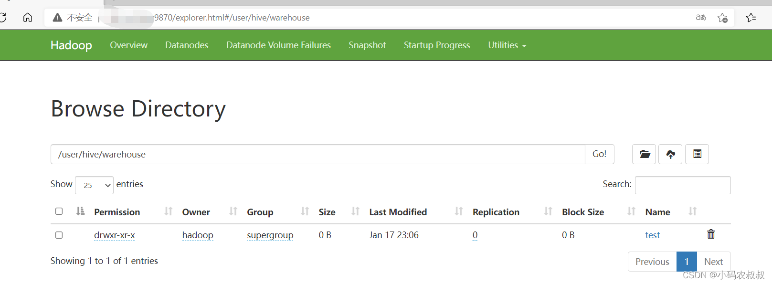Click the 'Jan 17 23:06' modified date
This screenshot has height=284, width=772.
click(394, 235)
